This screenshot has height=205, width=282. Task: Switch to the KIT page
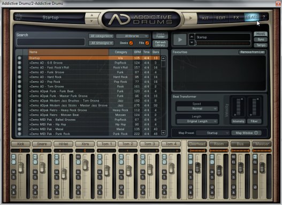(205, 18)
